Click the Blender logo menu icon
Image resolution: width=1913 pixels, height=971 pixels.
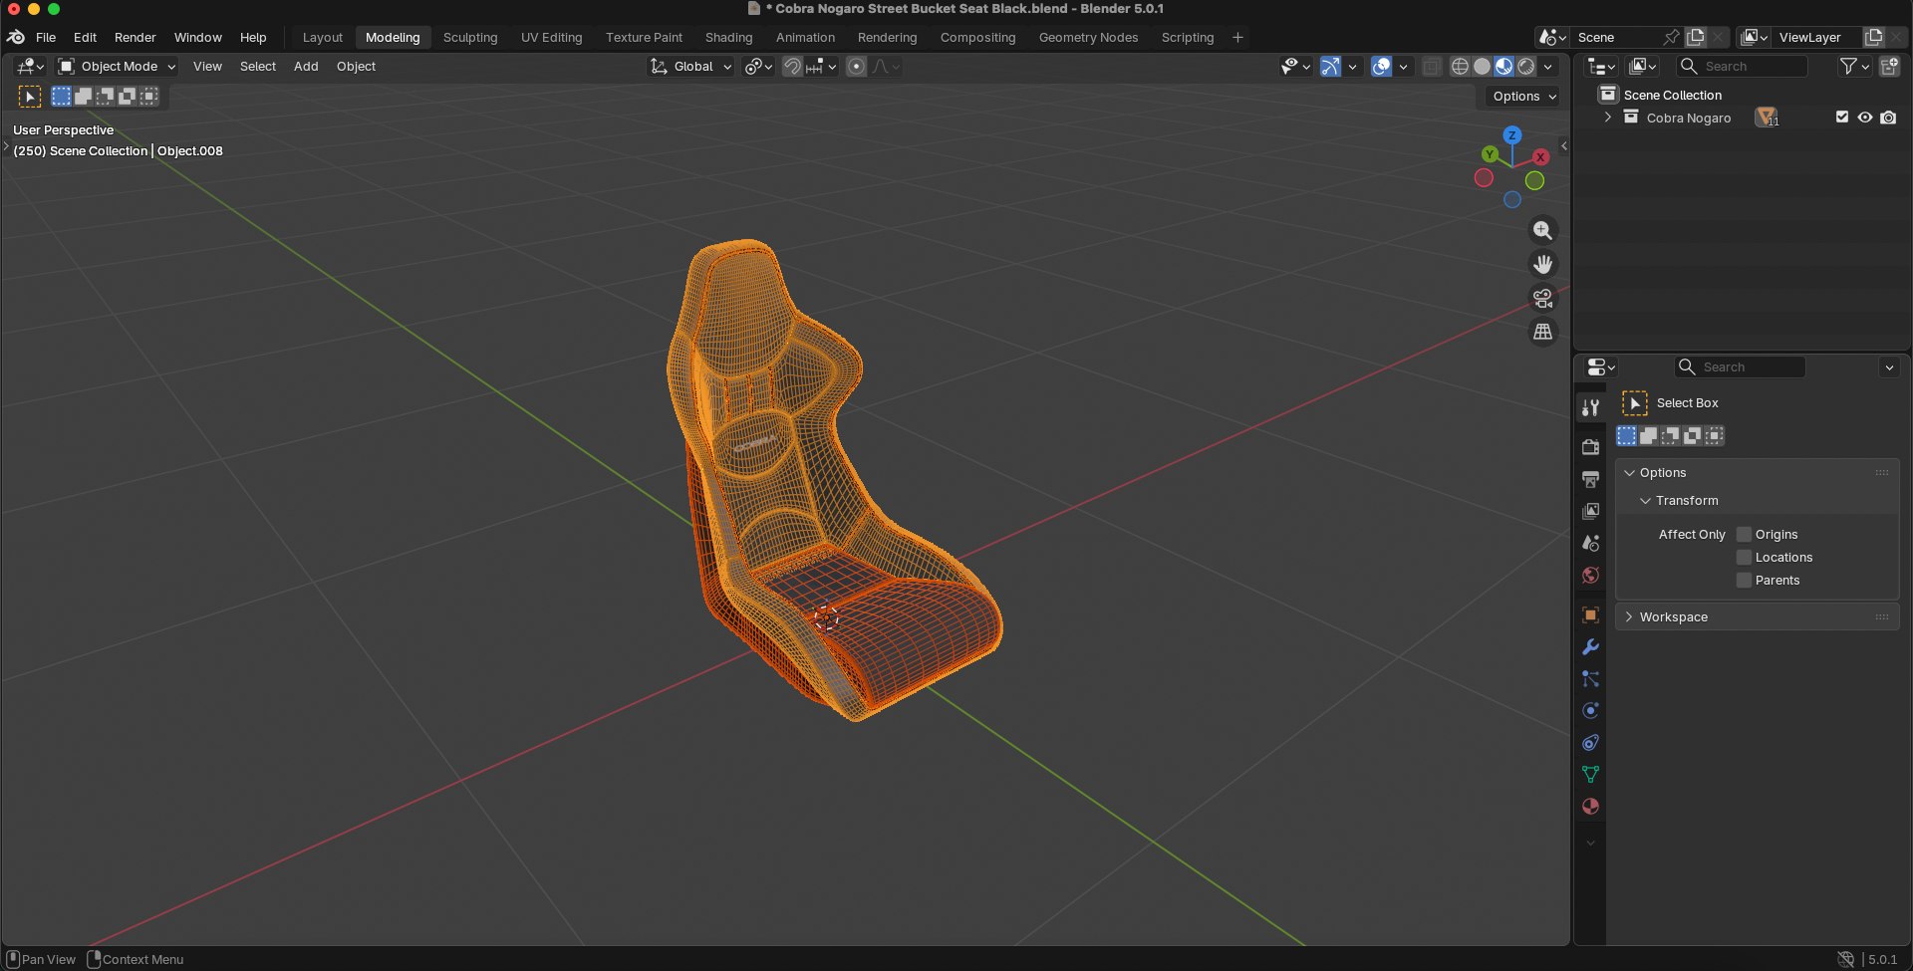coord(16,37)
